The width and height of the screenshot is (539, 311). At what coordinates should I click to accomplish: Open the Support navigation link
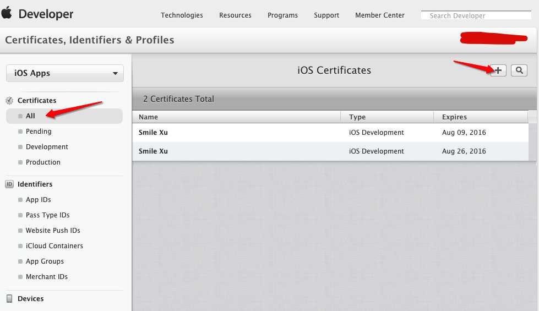click(326, 15)
